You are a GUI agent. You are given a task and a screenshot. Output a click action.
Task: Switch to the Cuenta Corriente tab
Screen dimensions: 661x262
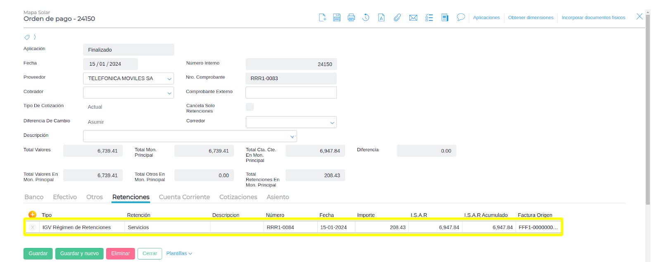(184, 197)
